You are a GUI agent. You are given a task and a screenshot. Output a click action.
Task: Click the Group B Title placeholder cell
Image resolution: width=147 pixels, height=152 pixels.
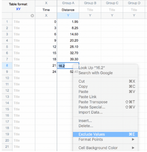pos(90,10)
